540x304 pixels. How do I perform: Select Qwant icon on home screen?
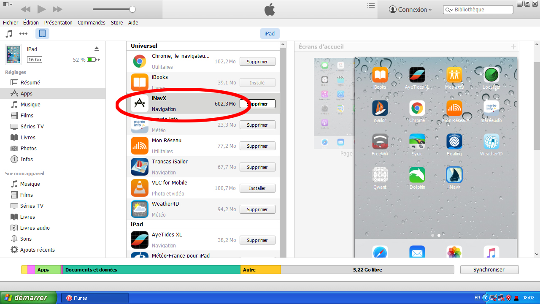click(x=380, y=175)
